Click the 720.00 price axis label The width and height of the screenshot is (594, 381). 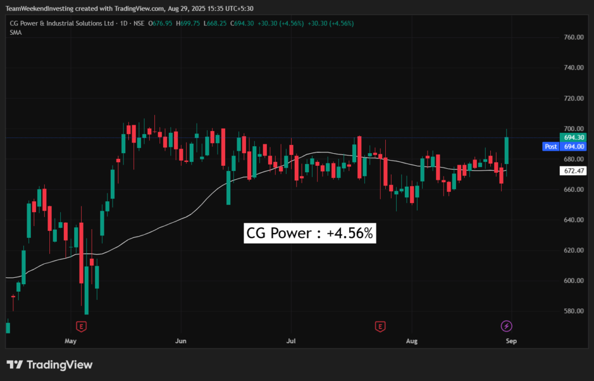[574, 98]
